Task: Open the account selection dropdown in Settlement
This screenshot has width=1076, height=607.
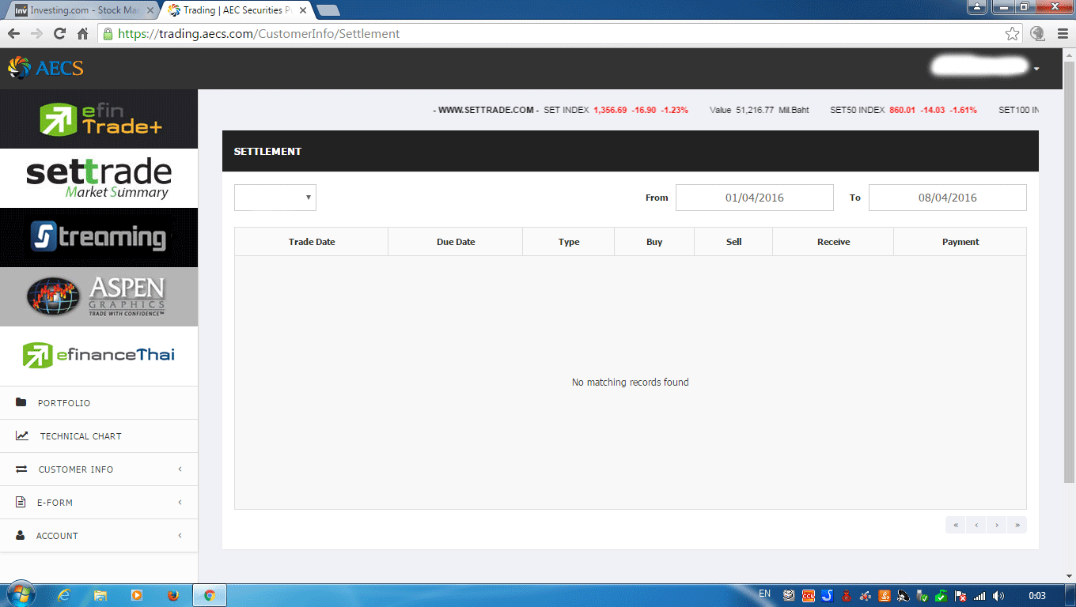Action: [275, 198]
